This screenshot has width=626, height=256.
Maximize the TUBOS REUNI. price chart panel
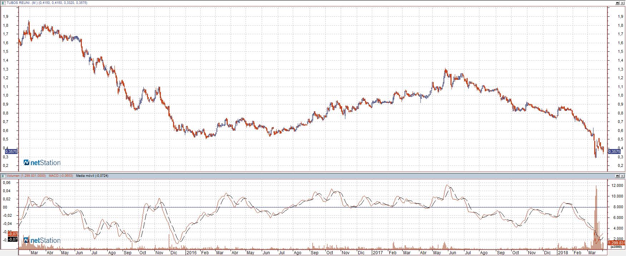tap(617, 2)
